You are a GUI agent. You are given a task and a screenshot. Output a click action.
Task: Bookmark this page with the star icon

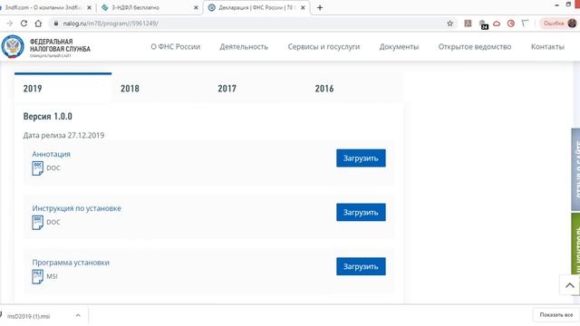click(x=449, y=24)
